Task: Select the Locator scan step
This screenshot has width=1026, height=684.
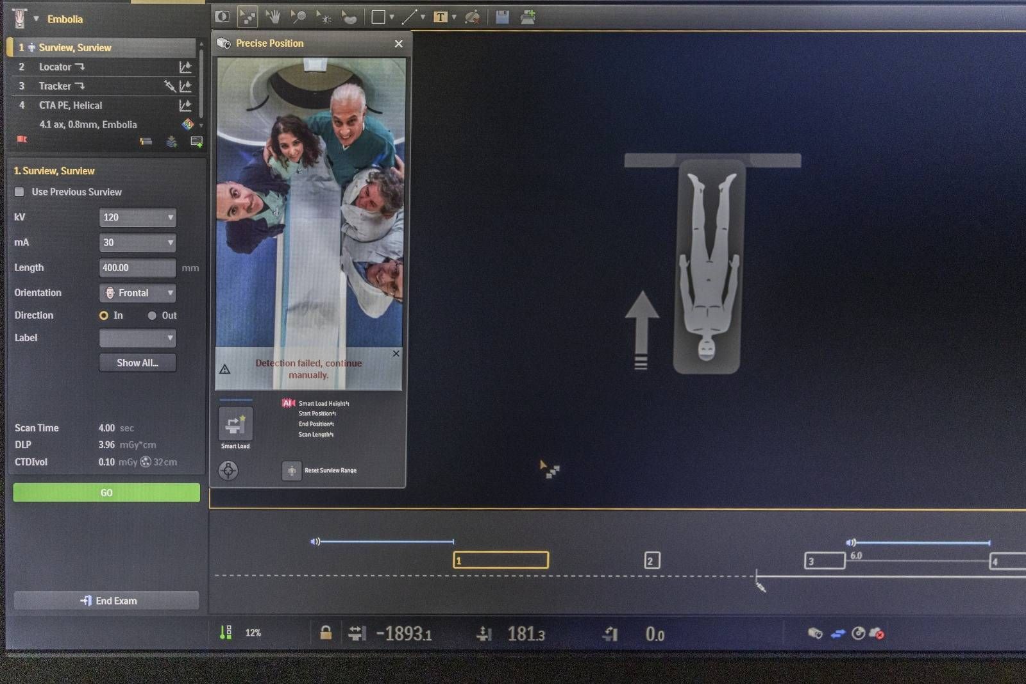Action: pyautogui.click(x=55, y=67)
